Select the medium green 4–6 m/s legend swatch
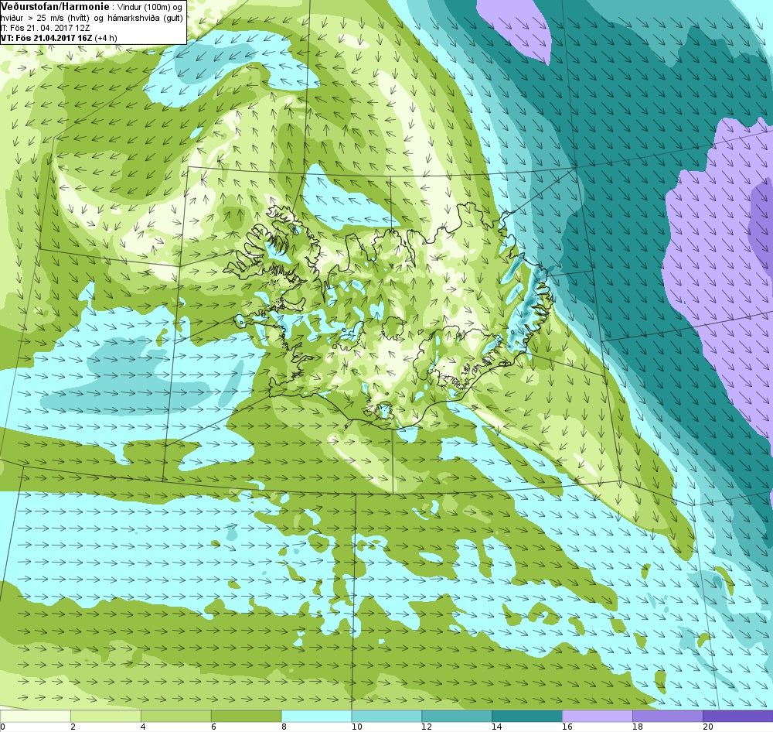773x732 pixels. [x=176, y=716]
